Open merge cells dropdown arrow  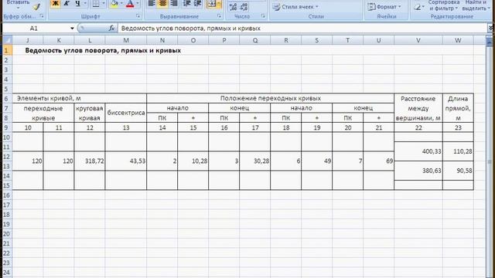(220, 3)
